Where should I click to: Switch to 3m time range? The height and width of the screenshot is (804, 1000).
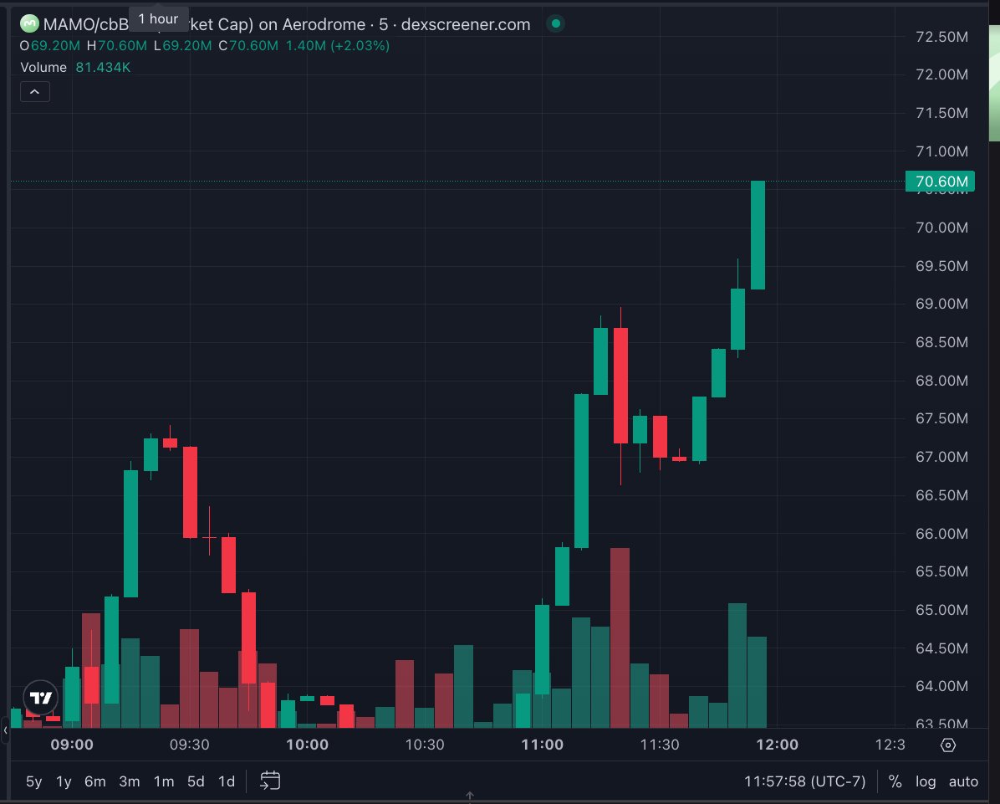[129, 781]
